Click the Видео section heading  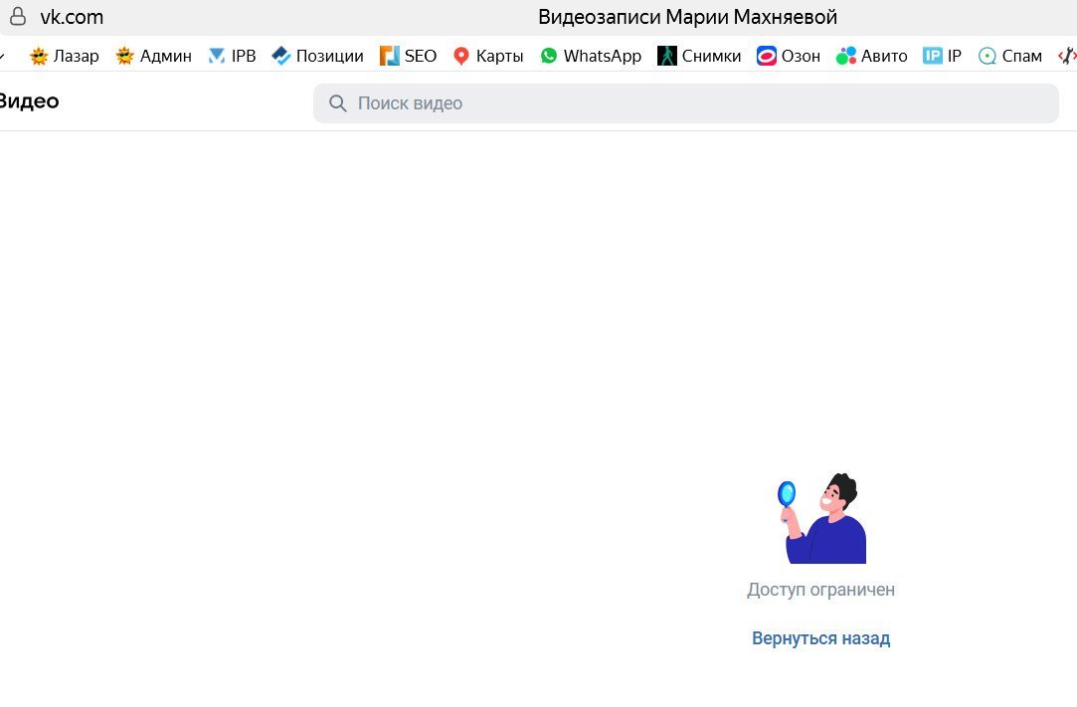coord(28,101)
